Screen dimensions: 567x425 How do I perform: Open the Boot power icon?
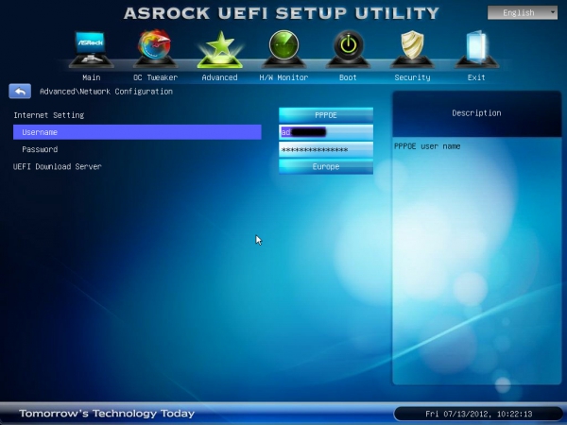[348, 49]
